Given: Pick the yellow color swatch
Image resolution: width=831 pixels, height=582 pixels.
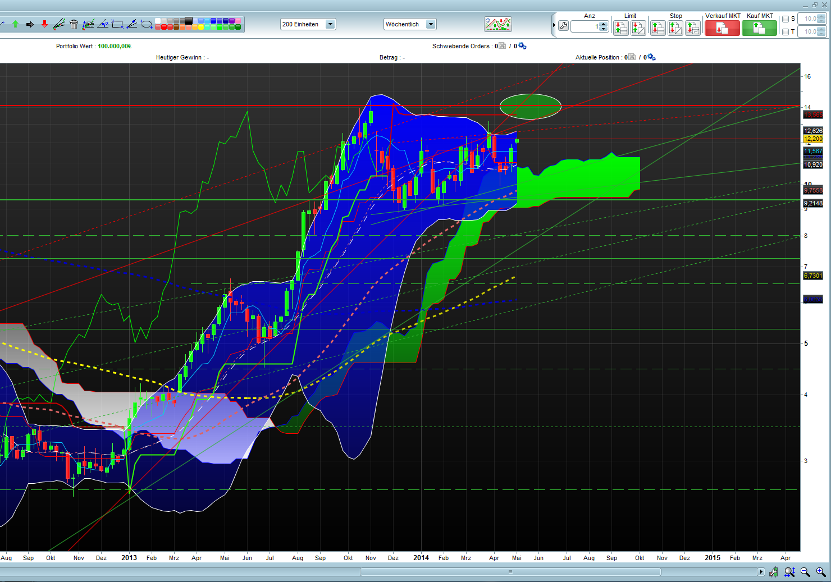Looking at the screenshot, I should pos(201,27).
